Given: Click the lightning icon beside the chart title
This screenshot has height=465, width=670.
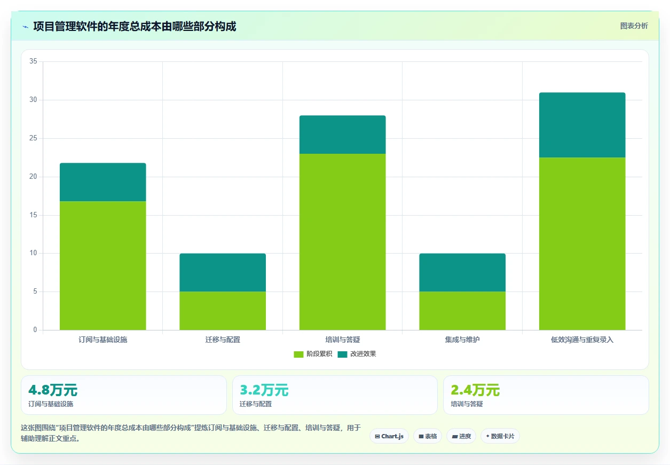Looking at the screenshot, I should click(x=25, y=26).
